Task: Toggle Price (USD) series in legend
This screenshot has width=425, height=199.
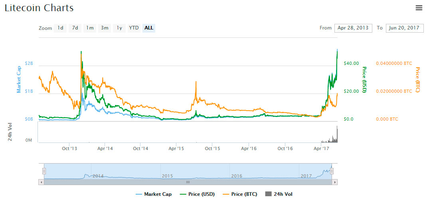Action: click(x=196, y=194)
